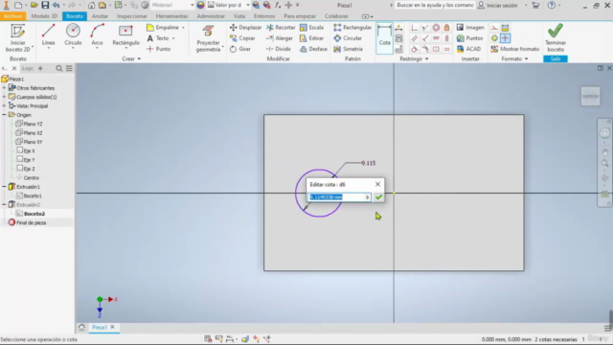Image resolution: width=613 pixels, height=345 pixels.
Task: Create a Circular pattern
Action: (348, 38)
